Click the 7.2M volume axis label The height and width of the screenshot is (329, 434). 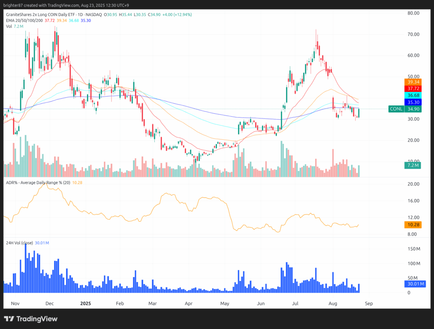coord(413,166)
